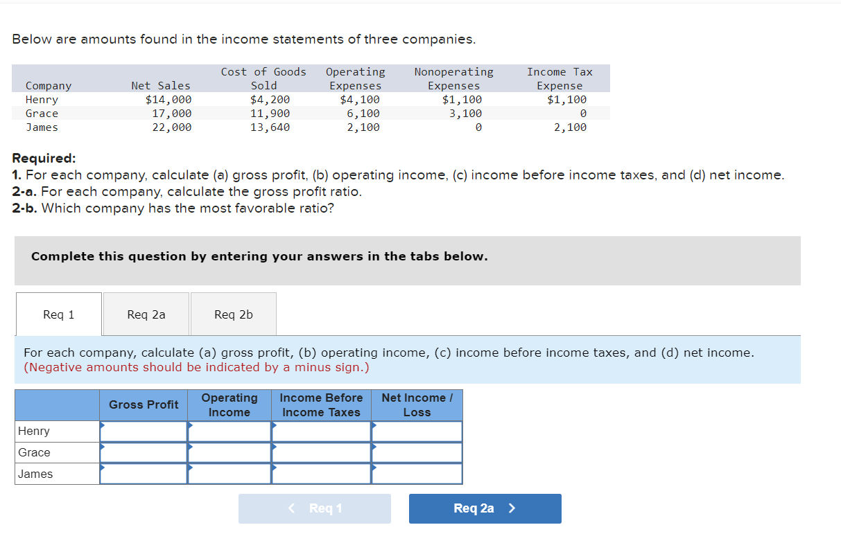Click James's Income Before Income Taxes cell
Screen dimensions: 841x552
pyautogui.click(x=320, y=474)
